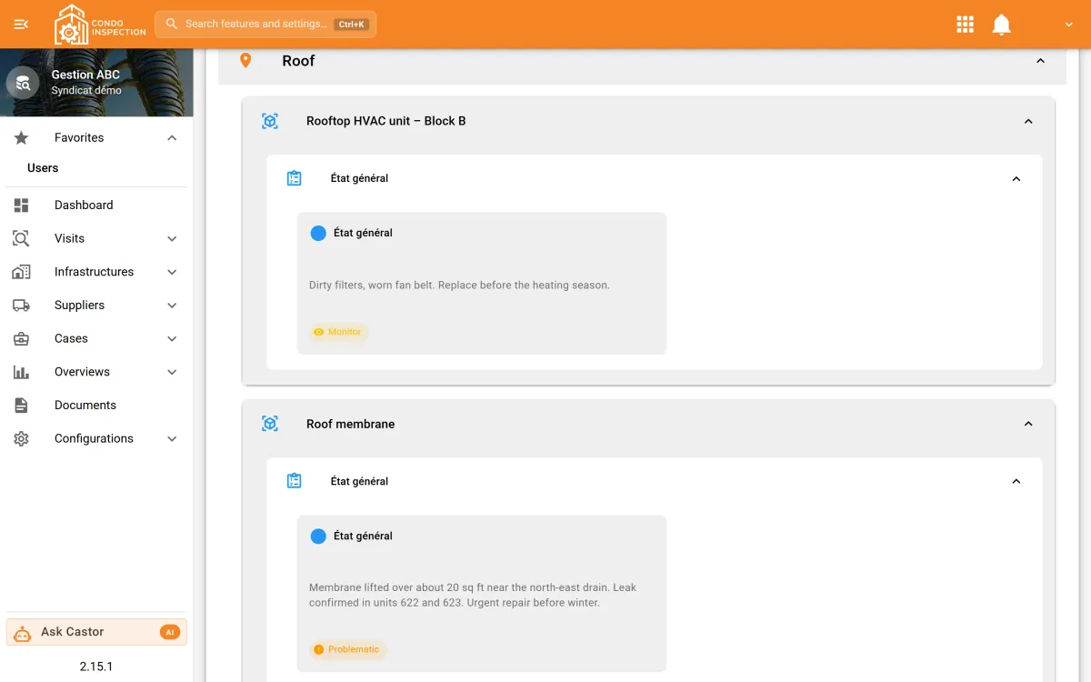The height and width of the screenshot is (682, 1091).
Task: Click the Monitor status chip
Action: tap(337, 332)
